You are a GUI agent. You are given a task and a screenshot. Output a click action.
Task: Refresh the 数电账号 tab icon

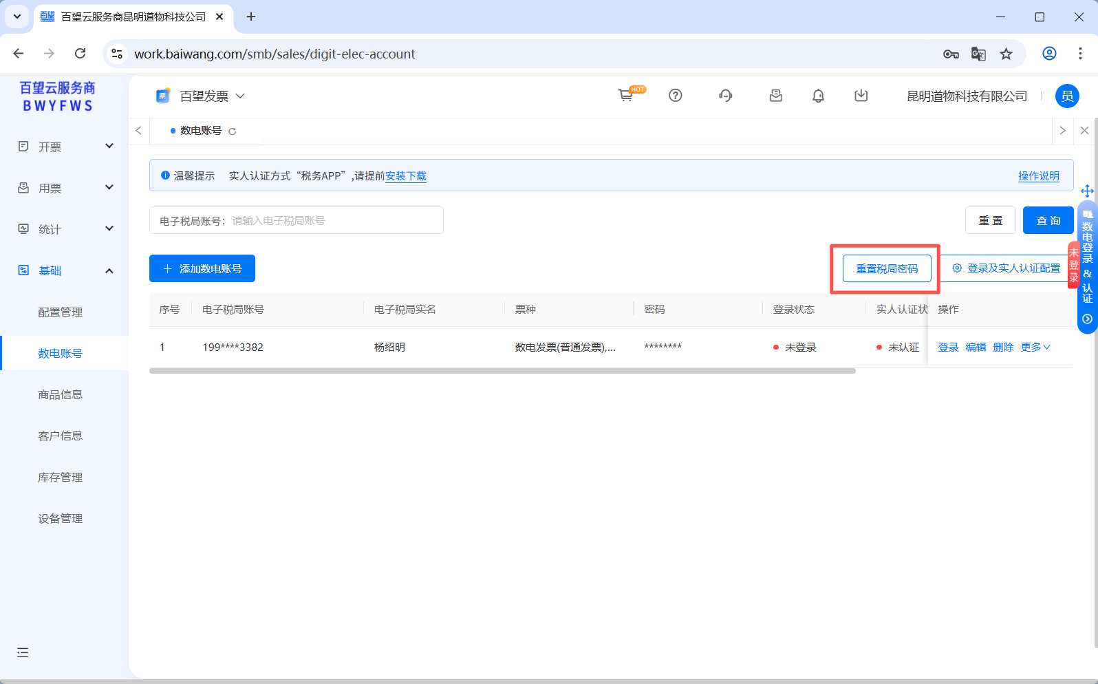click(233, 131)
